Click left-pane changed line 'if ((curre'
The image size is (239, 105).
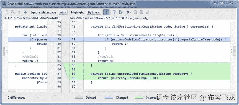38,40
